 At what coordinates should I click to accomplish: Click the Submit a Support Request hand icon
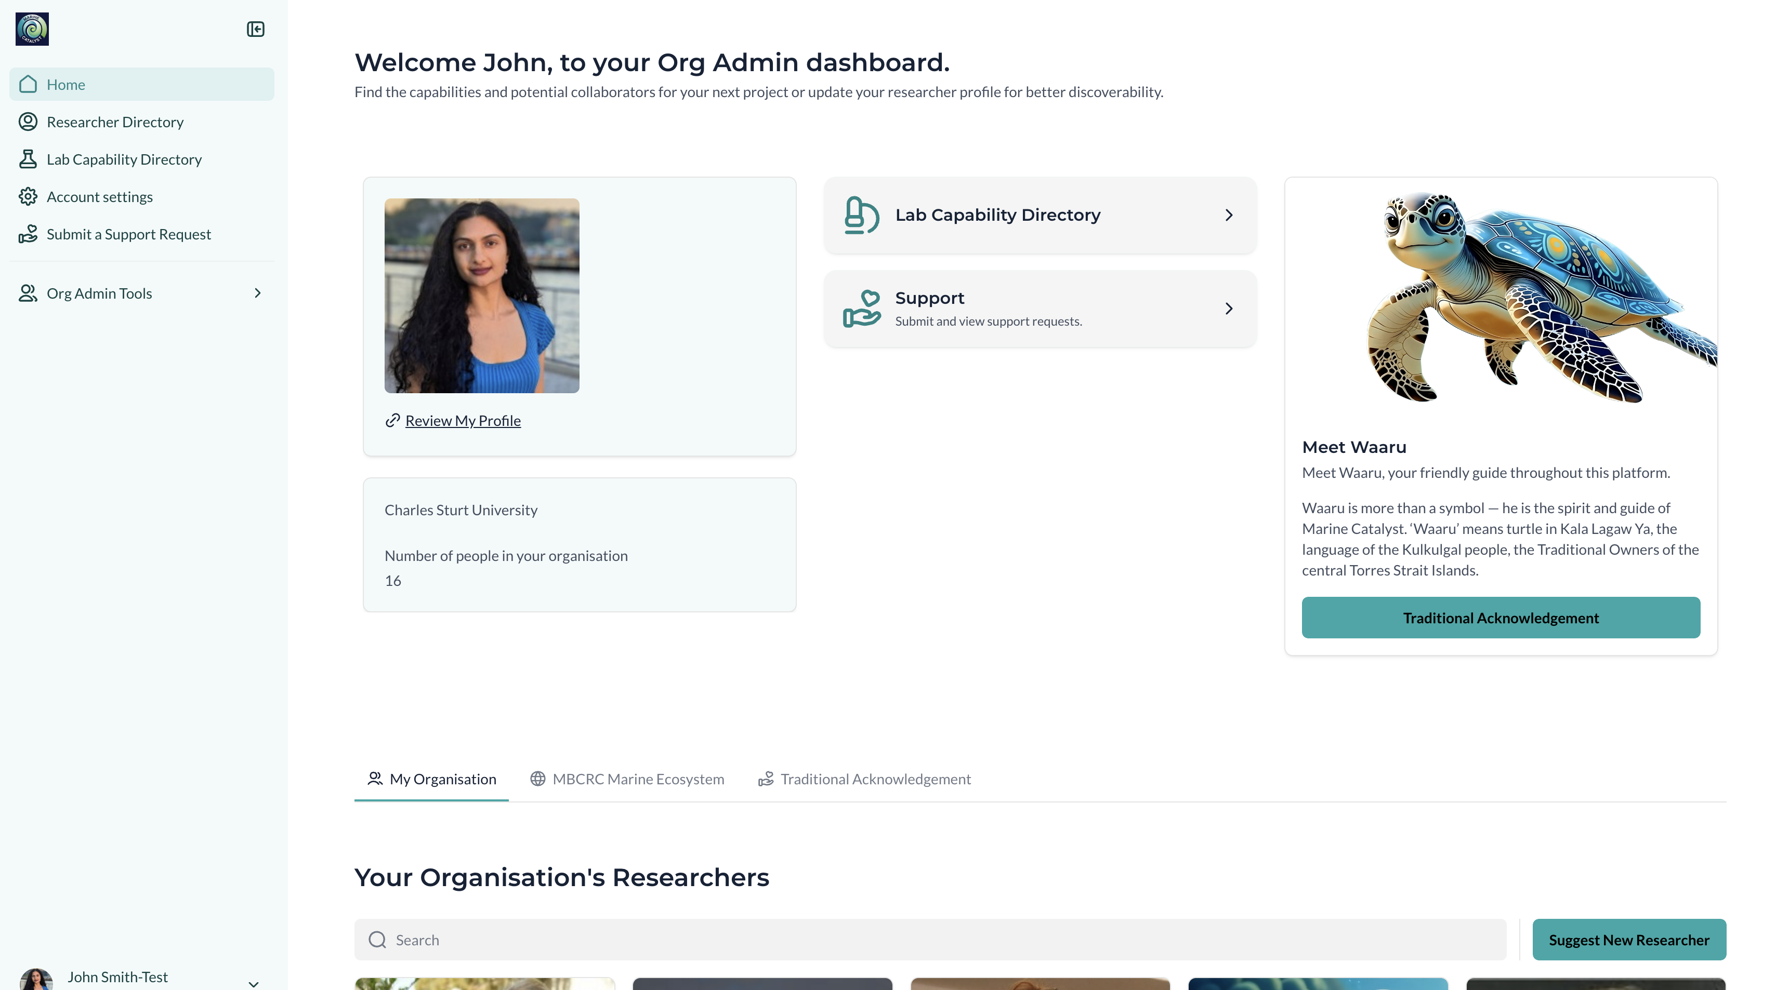28,234
